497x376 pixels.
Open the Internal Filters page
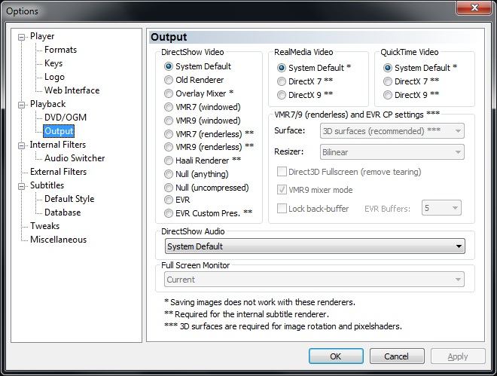coord(58,145)
